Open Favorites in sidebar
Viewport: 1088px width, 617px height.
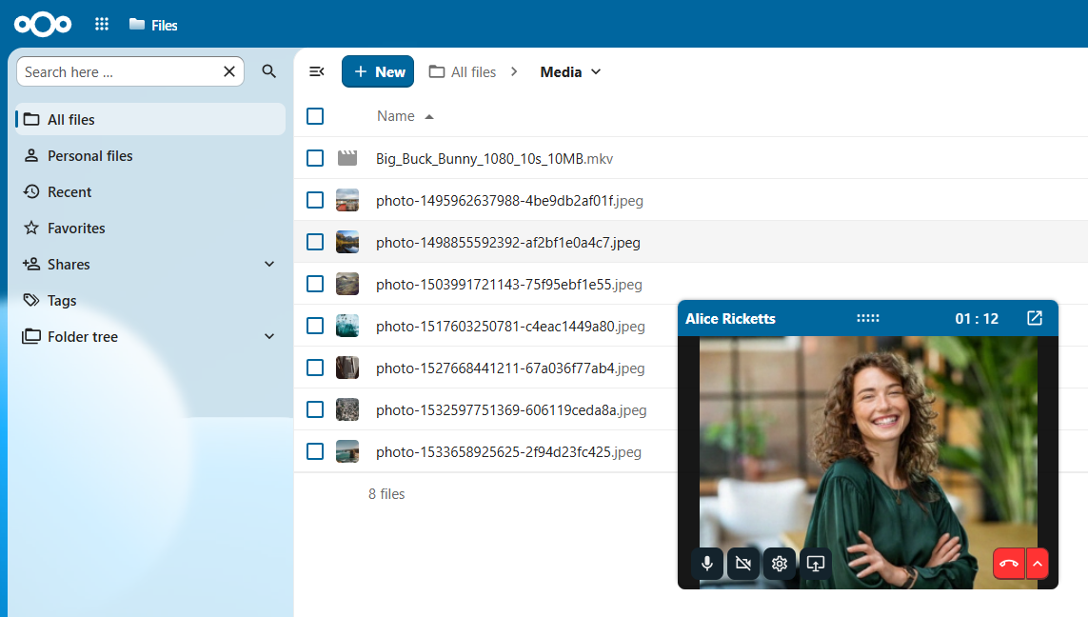click(149, 228)
